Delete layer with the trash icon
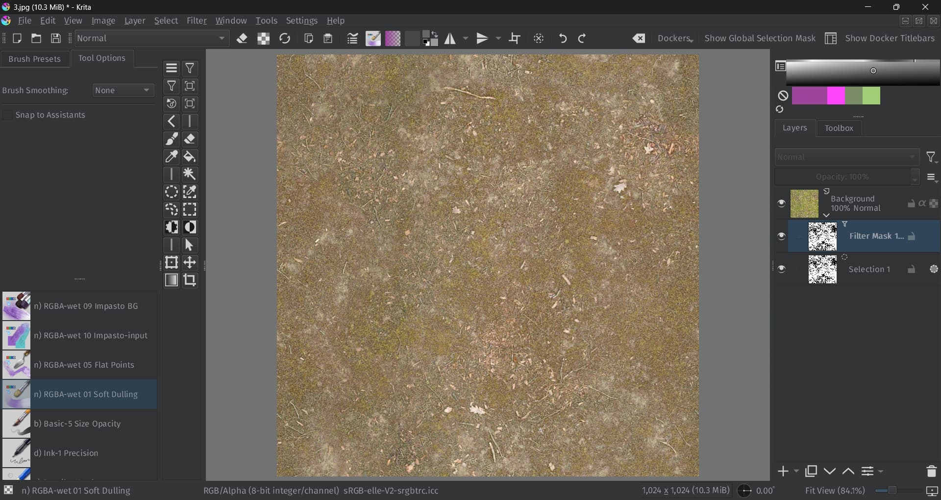941x500 pixels. click(931, 471)
